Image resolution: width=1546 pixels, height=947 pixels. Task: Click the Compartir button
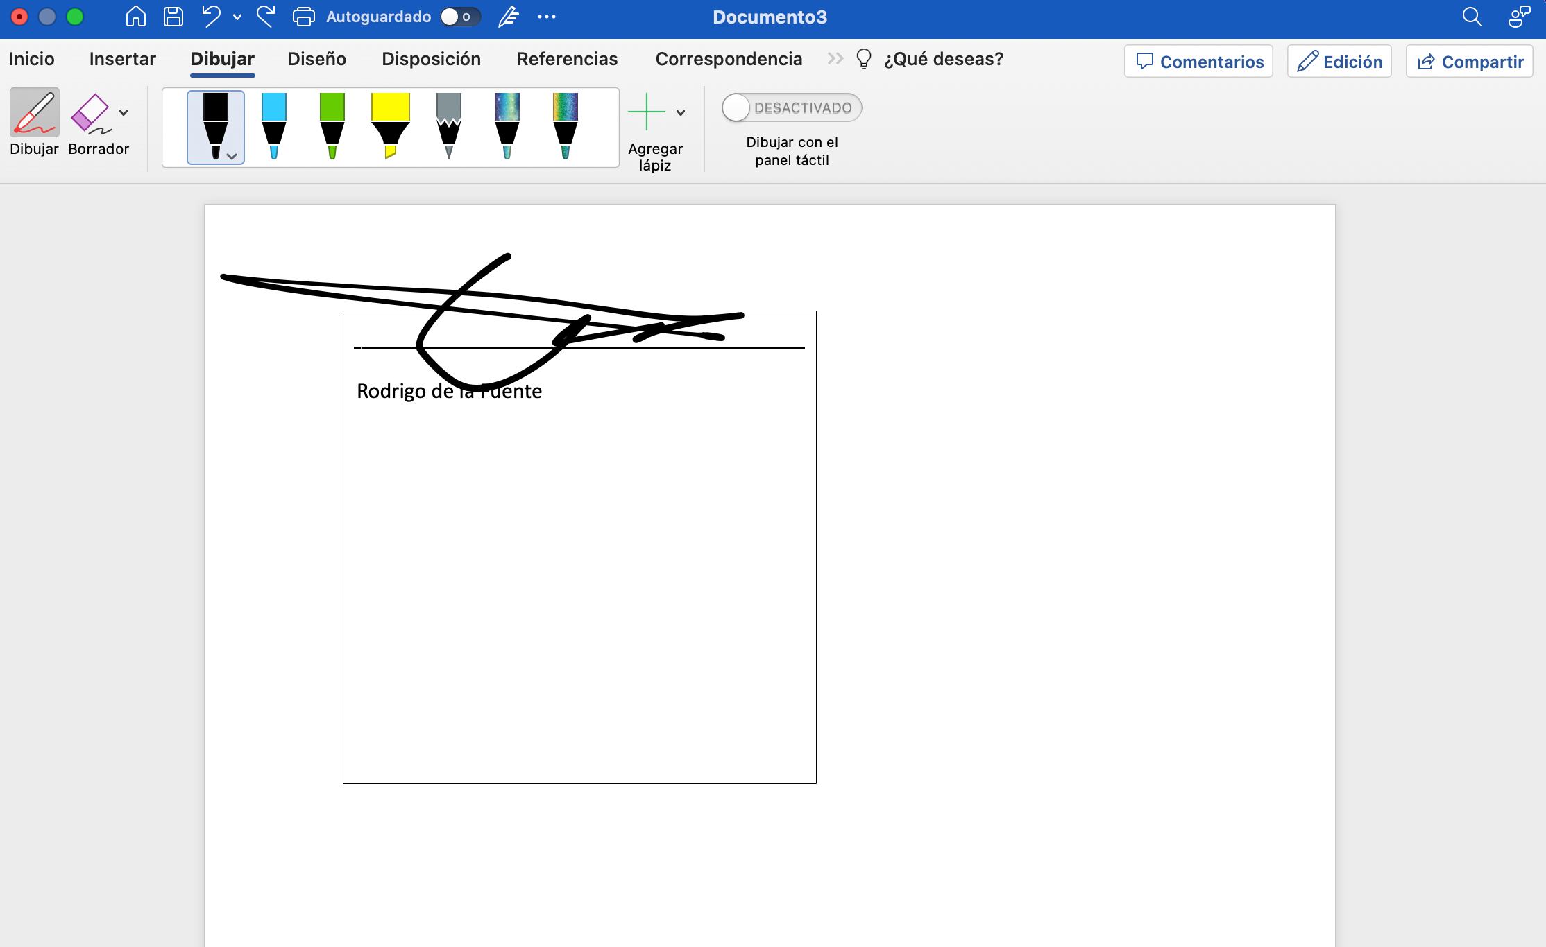1469,62
